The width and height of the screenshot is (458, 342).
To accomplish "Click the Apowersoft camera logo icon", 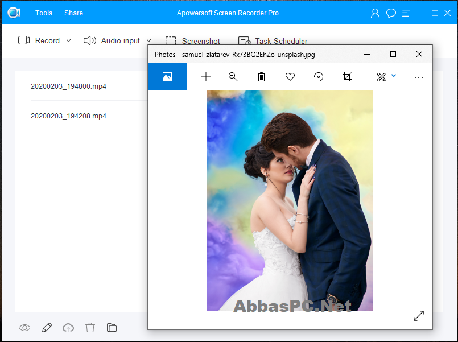I will tap(14, 13).
